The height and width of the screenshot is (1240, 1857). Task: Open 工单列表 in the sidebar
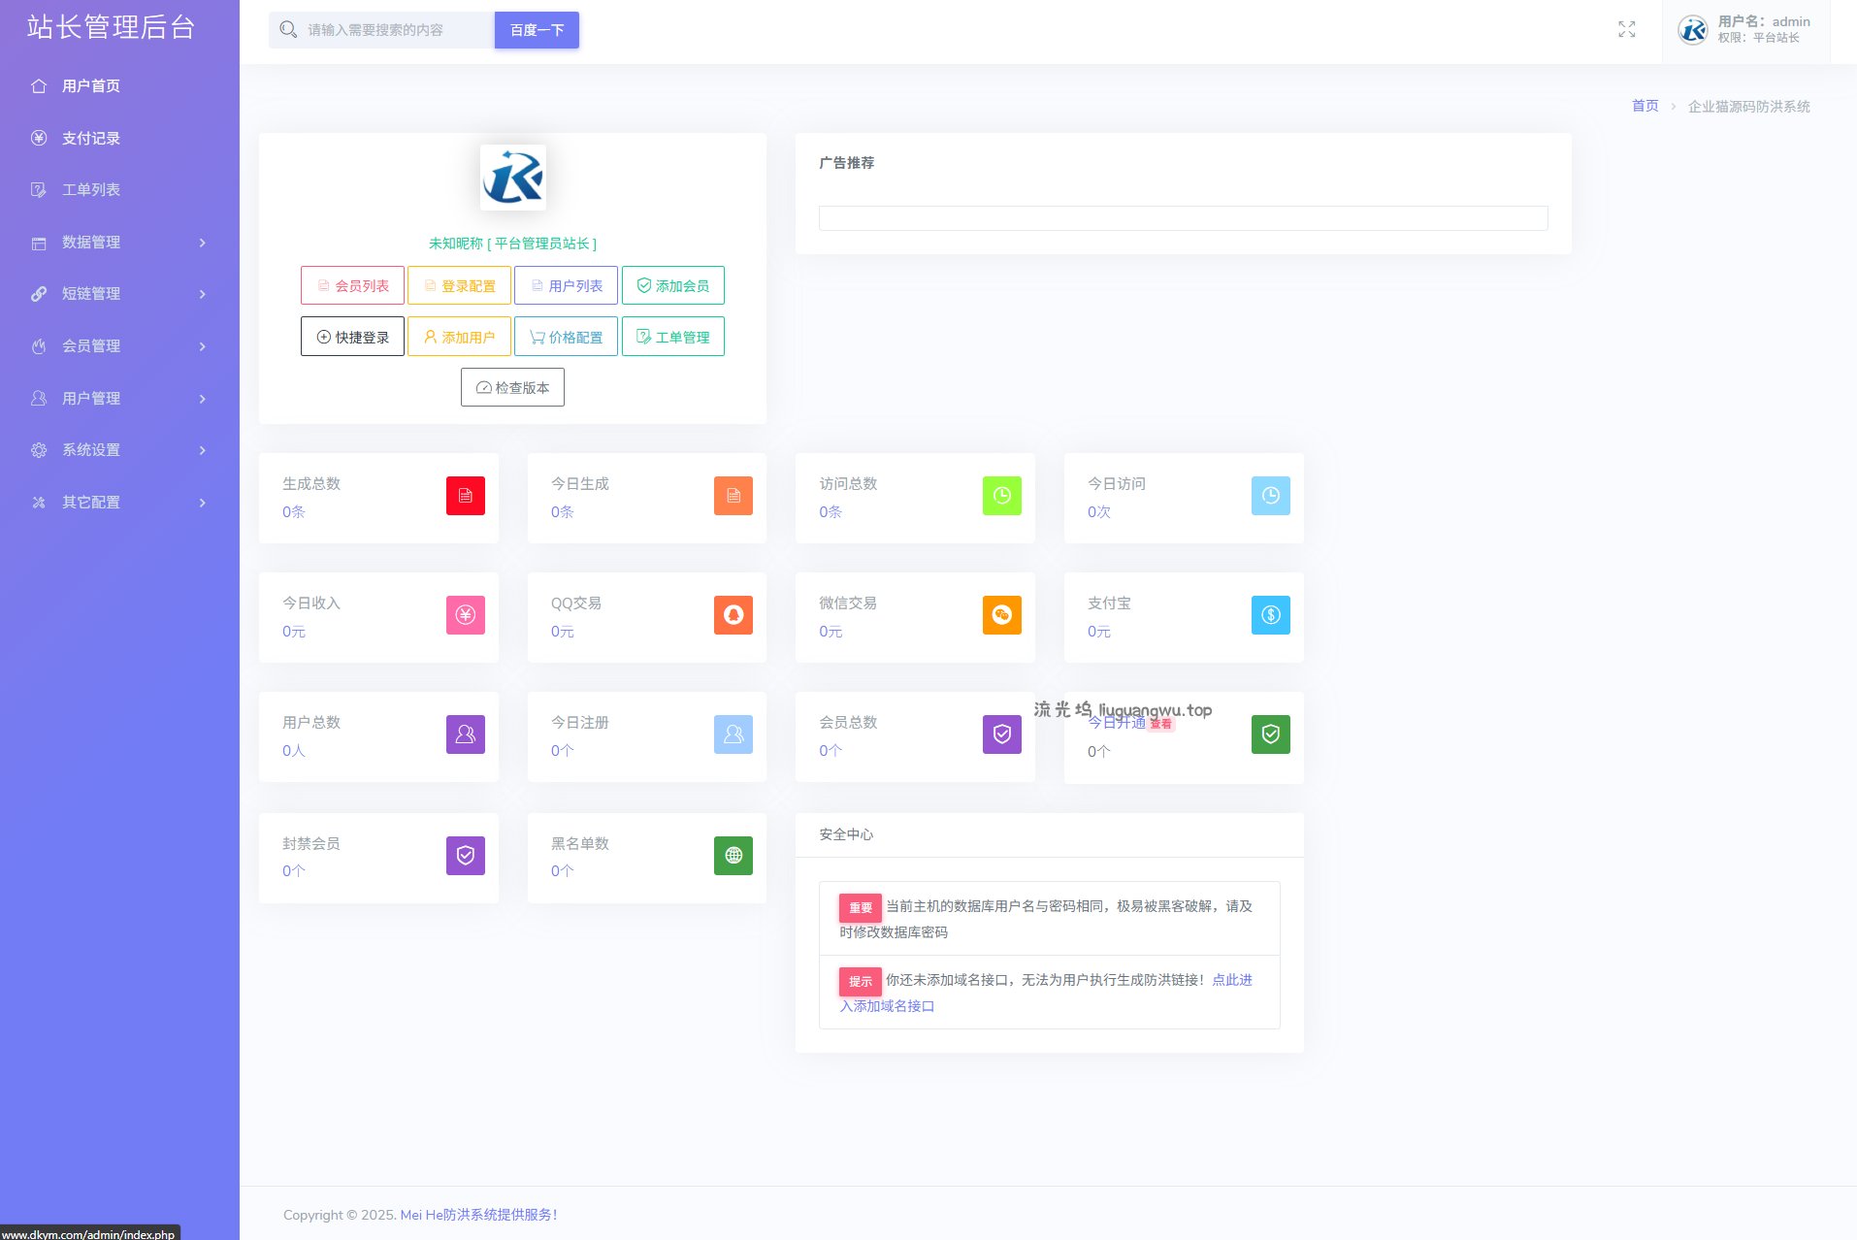point(91,190)
